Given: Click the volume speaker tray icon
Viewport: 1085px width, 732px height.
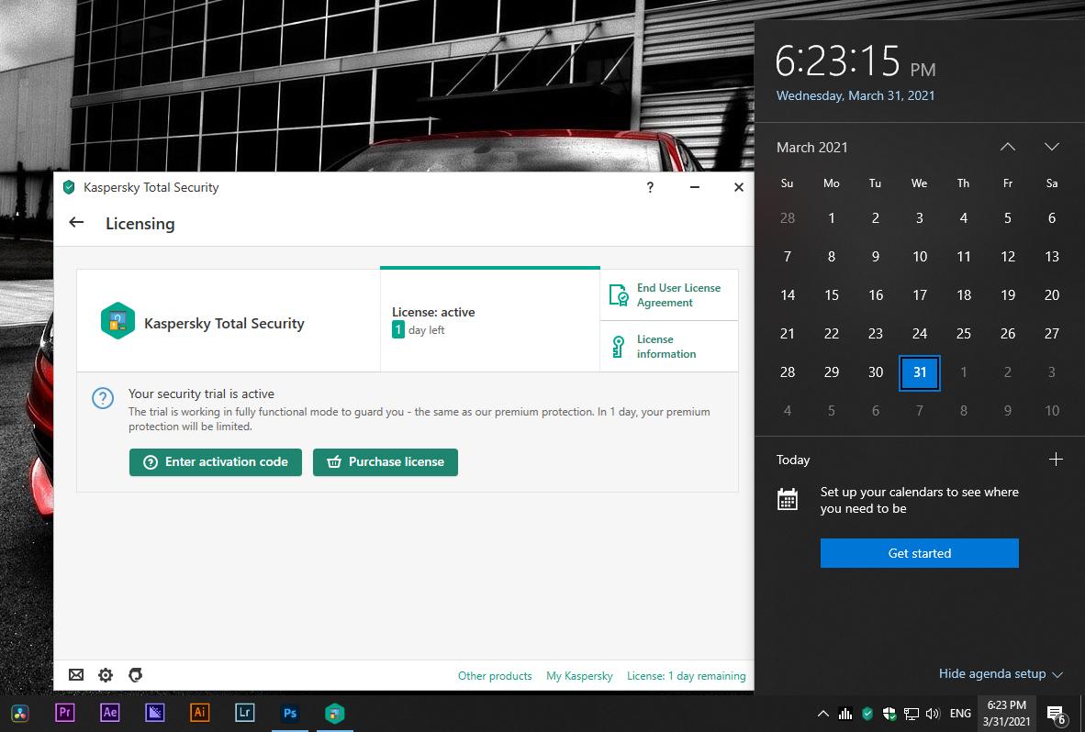Looking at the screenshot, I should (x=933, y=714).
